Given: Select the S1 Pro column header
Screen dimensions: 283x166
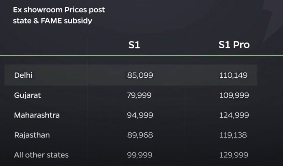Looking at the screenshot, I should pos(234,45).
